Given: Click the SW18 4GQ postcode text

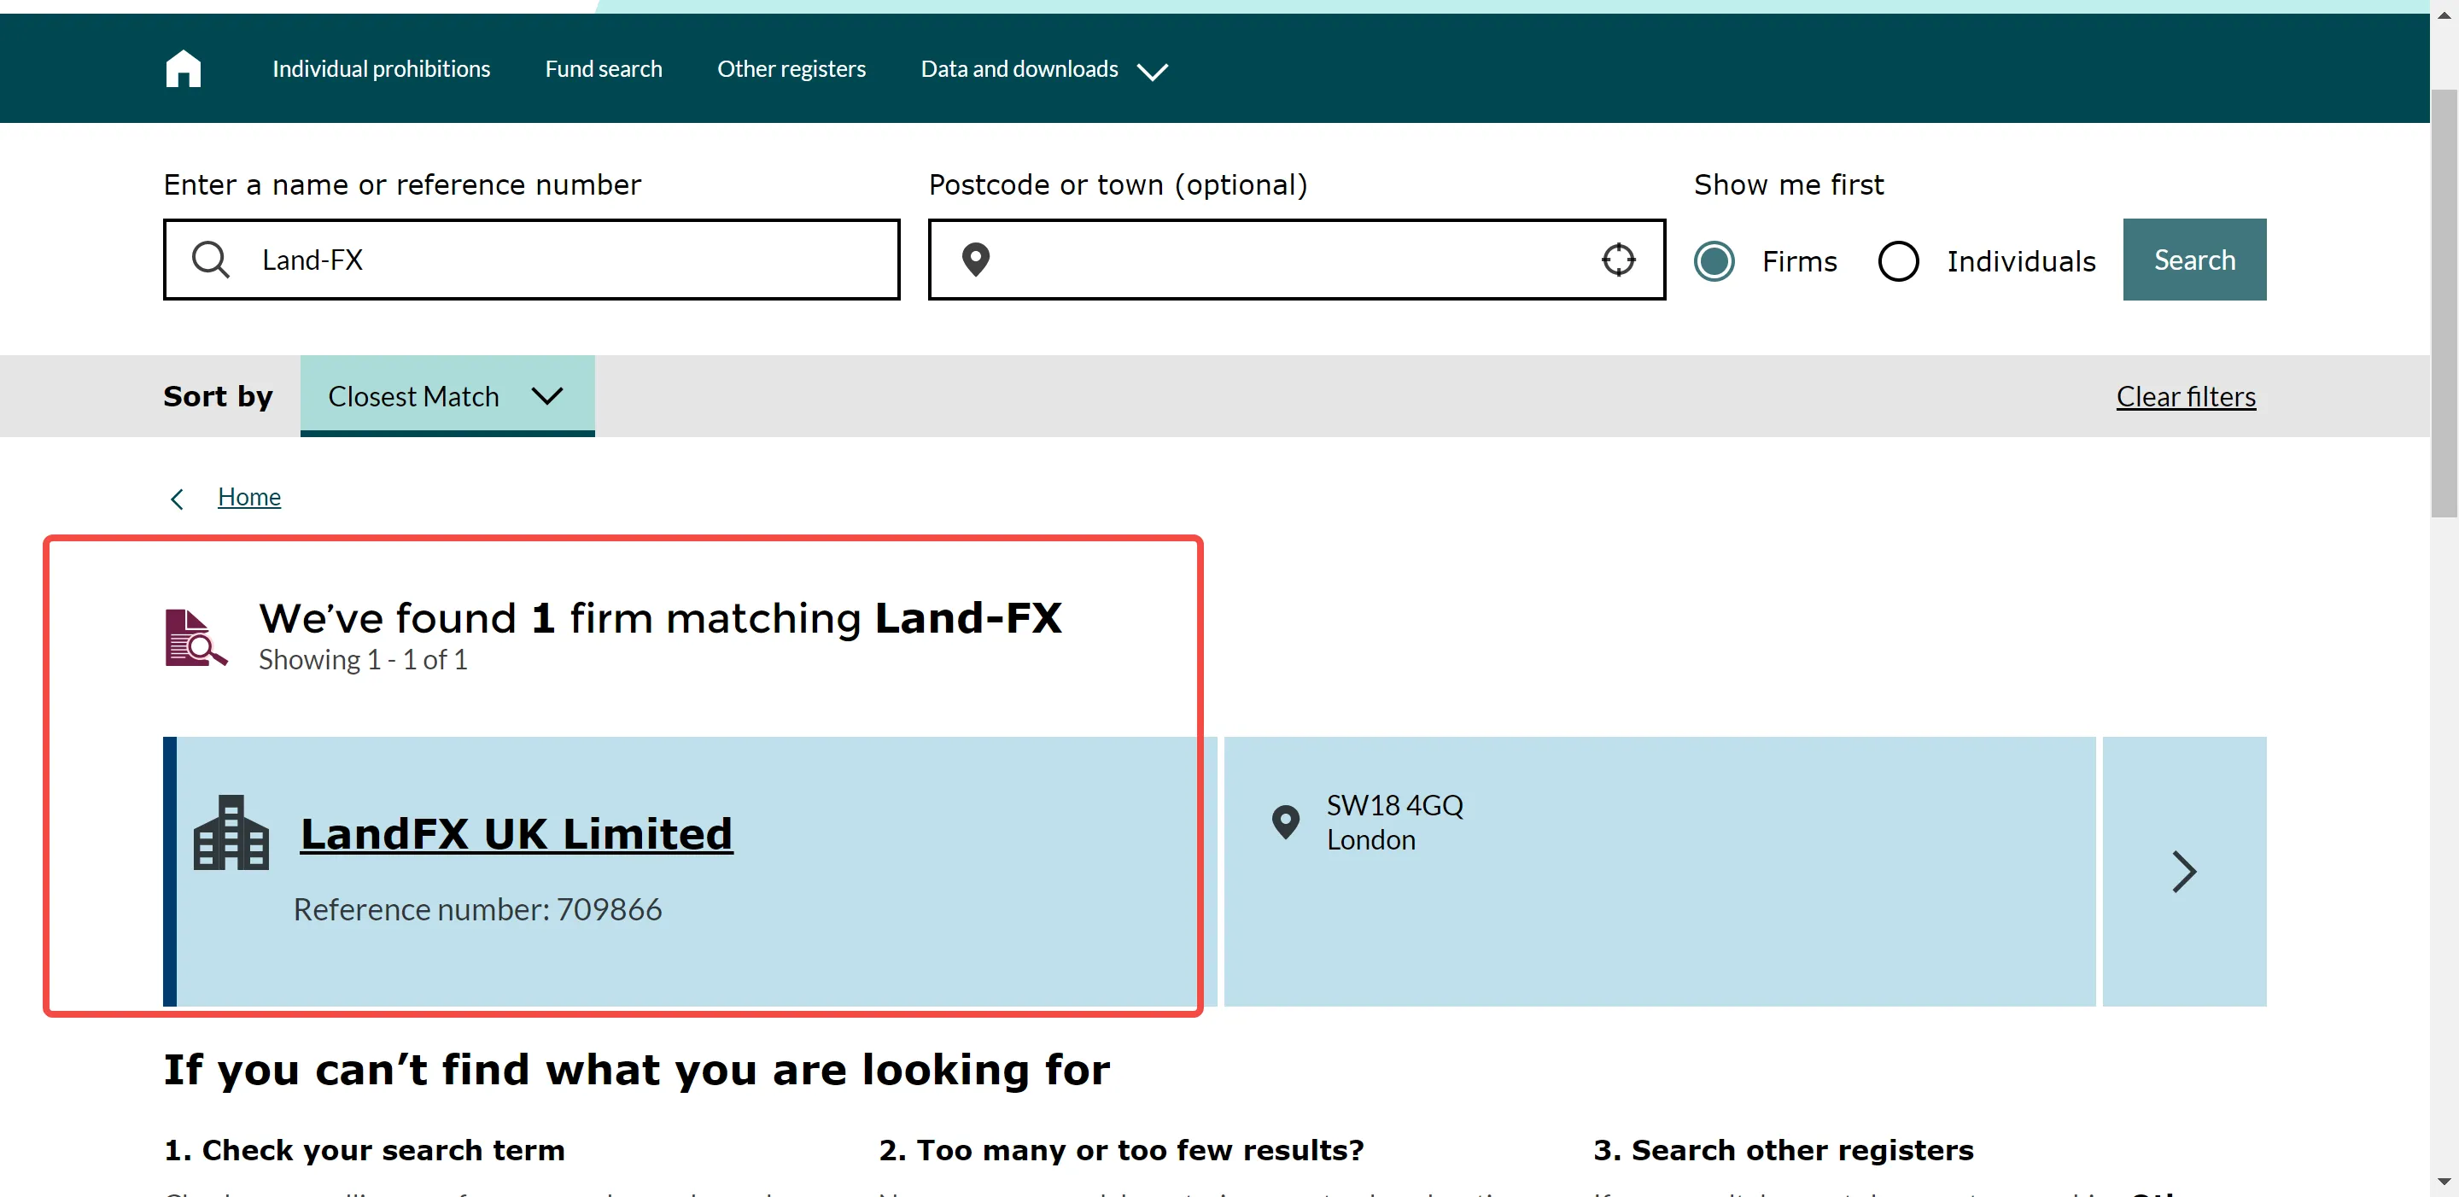Looking at the screenshot, I should (1394, 804).
